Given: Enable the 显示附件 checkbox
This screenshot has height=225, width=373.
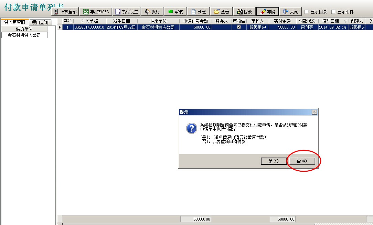Looking at the screenshot, I should click(x=333, y=12).
